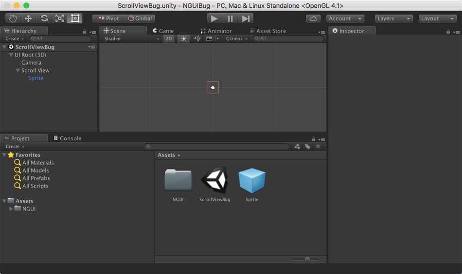Click the Scene view search field

(x=287, y=38)
